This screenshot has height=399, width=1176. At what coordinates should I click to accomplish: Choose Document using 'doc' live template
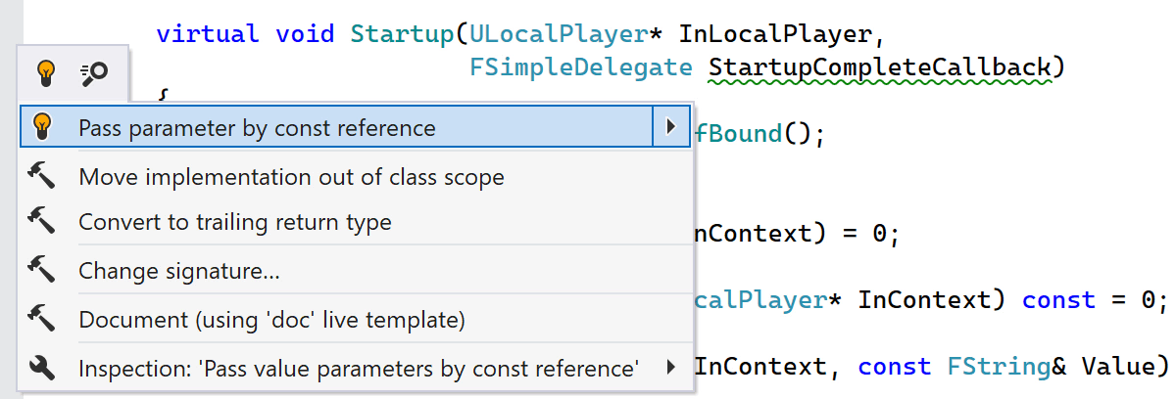coord(271,320)
